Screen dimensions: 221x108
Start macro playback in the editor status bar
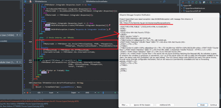pos(25,93)
